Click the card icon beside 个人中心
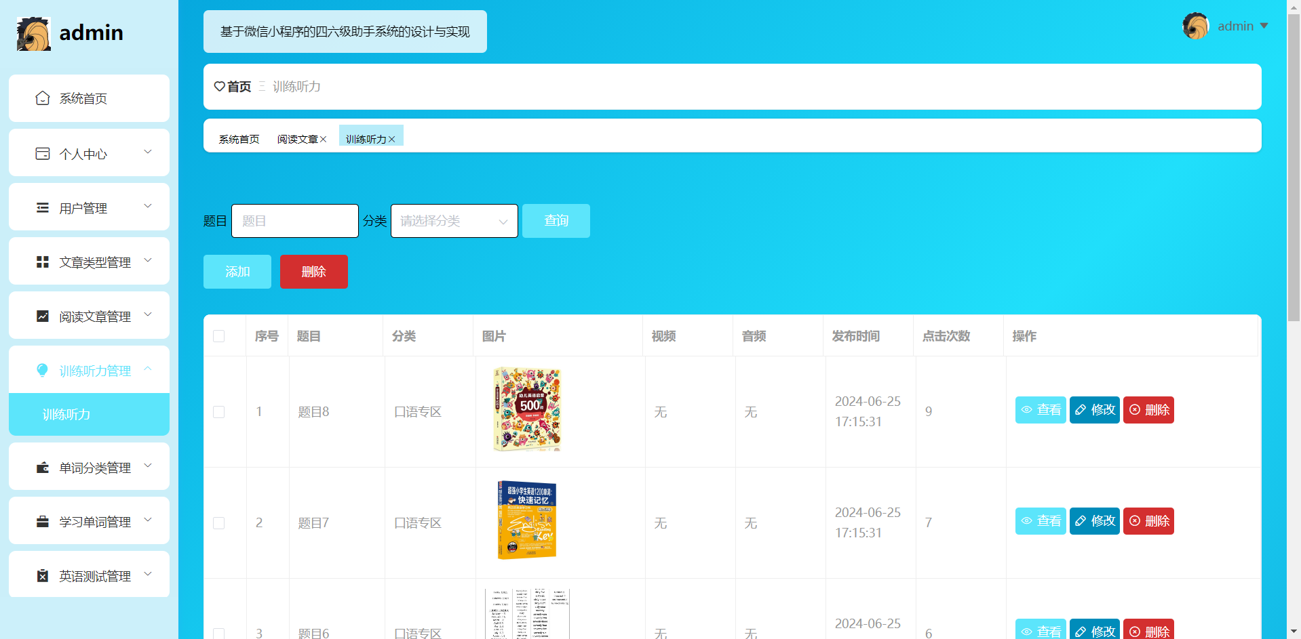The height and width of the screenshot is (639, 1301). (43, 154)
